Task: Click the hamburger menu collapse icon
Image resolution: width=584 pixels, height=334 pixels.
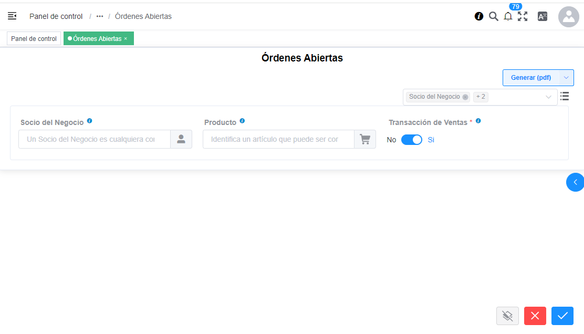Action: tap(12, 16)
